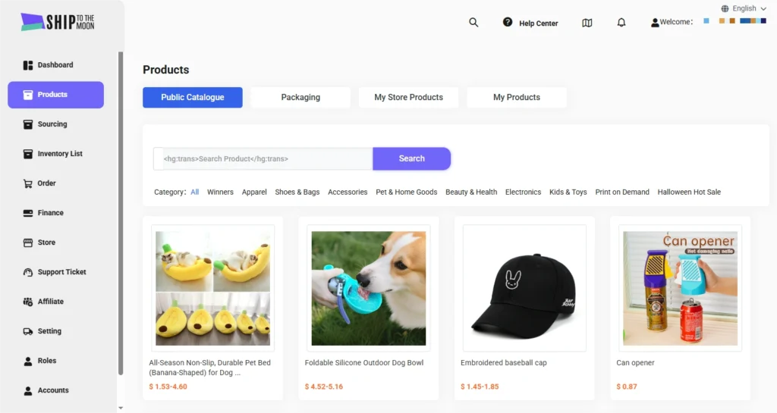
Task: Open the Help Center question mark icon
Action: (x=508, y=23)
